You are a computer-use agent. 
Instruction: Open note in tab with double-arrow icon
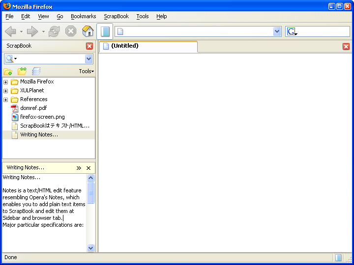pyautogui.click(x=79, y=168)
